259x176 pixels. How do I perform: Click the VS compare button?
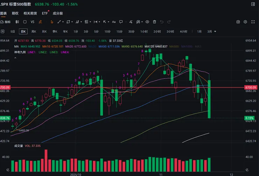(x=33, y=22)
